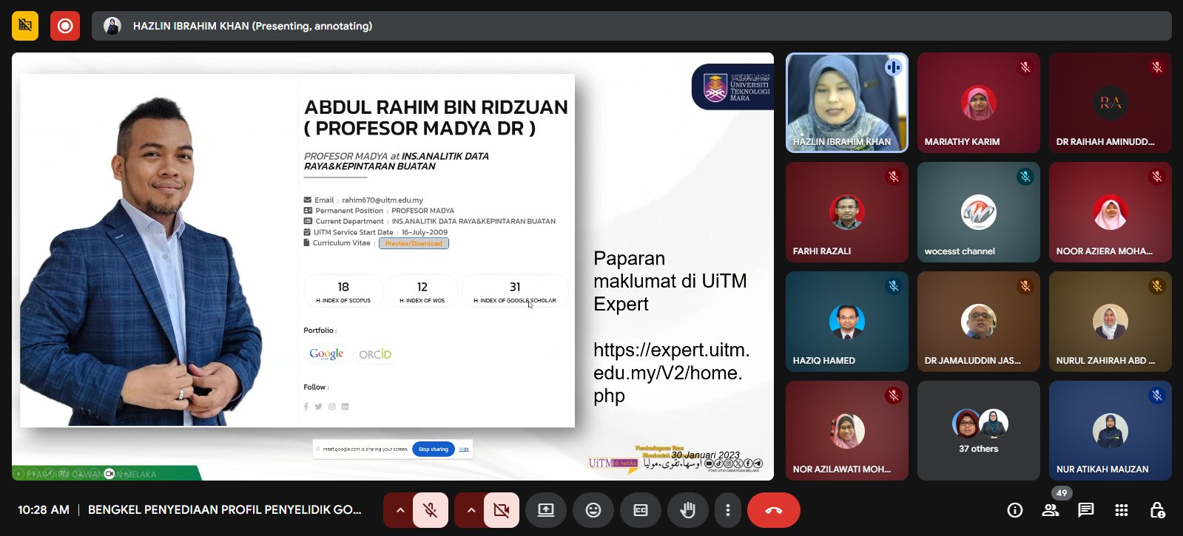
Task: Show the people panel with 49 participants
Action: coord(1051,510)
